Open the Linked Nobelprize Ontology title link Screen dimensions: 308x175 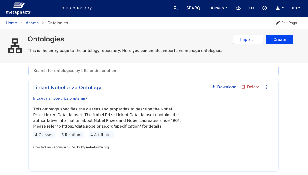pyautogui.click(x=67, y=88)
